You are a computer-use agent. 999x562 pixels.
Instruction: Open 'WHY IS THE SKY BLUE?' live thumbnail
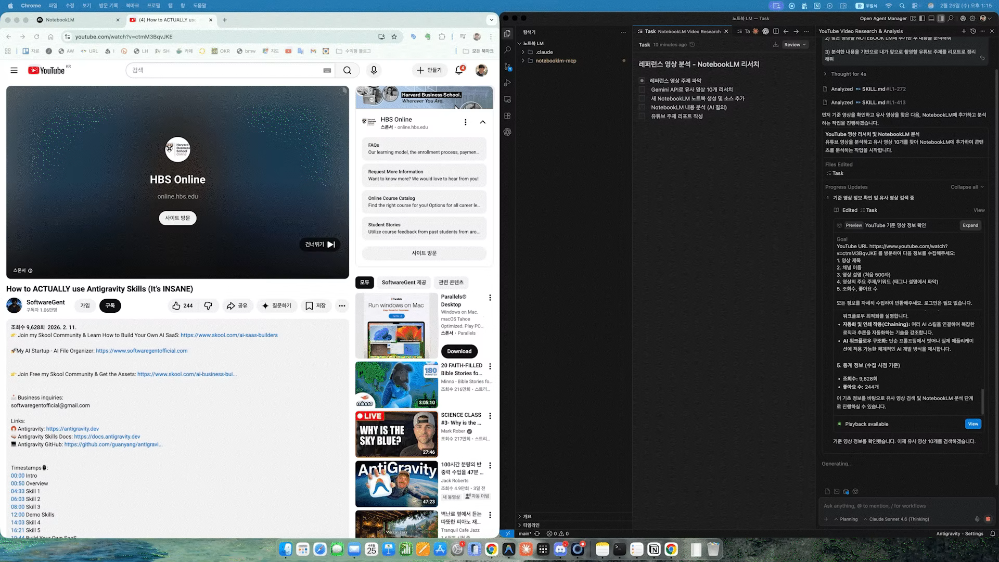pos(396,434)
